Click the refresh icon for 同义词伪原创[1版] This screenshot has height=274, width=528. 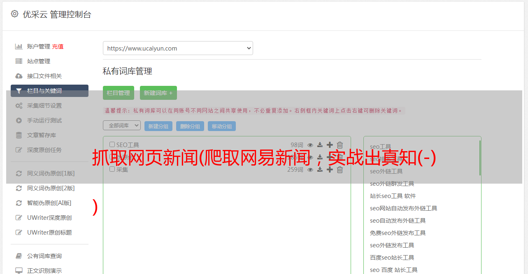tap(19, 173)
